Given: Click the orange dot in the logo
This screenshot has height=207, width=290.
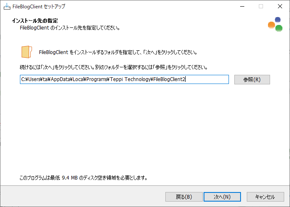Looking at the screenshot, I should (271, 25).
